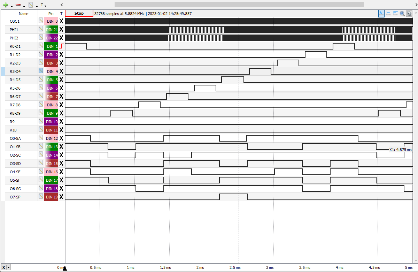Select the pointer quick-measure mode icon

pyautogui.click(x=381, y=13)
